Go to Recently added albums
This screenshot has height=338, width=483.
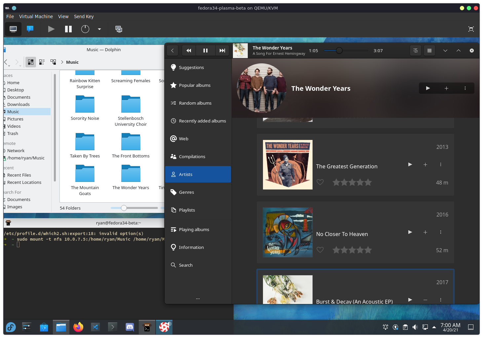[x=202, y=121]
